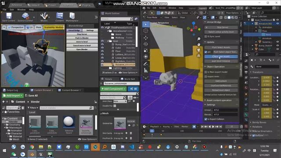Jump to first frame in Blender timeline
Viewport: 281px width, 158px height.
(202, 127)
